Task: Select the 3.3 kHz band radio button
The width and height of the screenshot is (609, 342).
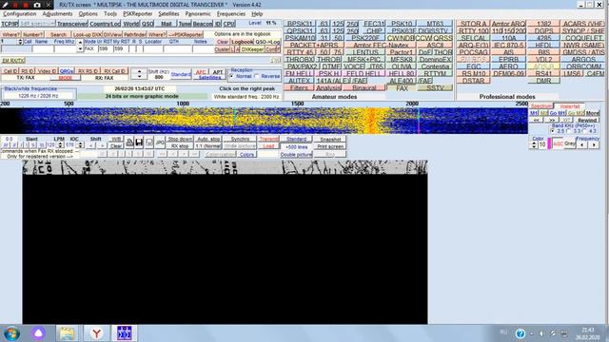Action: click(x=569, y=131)
